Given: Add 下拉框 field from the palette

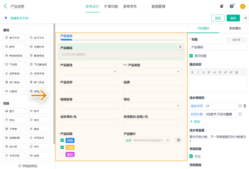Looking at the screenshot, I should click(x=14, y=65).
